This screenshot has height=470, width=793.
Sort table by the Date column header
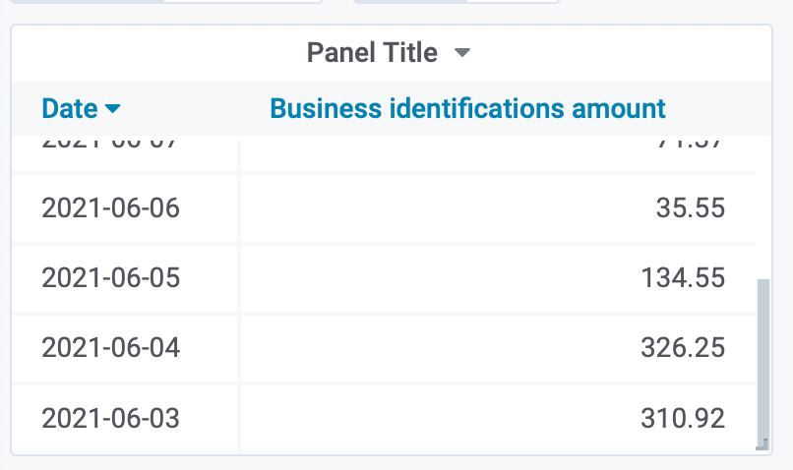pos(70,108)
